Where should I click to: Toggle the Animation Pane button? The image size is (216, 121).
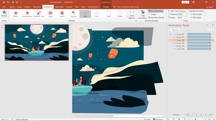[156, 11]
